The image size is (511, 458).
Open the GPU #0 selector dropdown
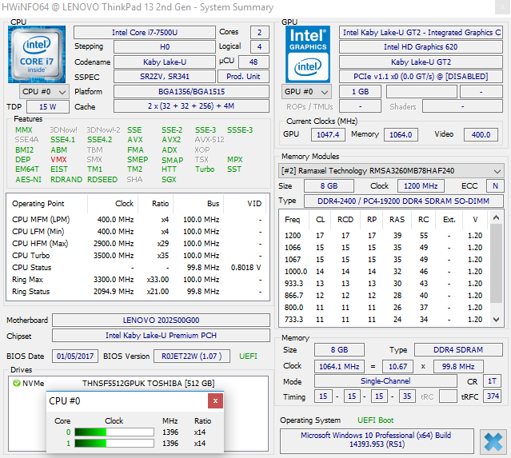(x=306, y=92)
